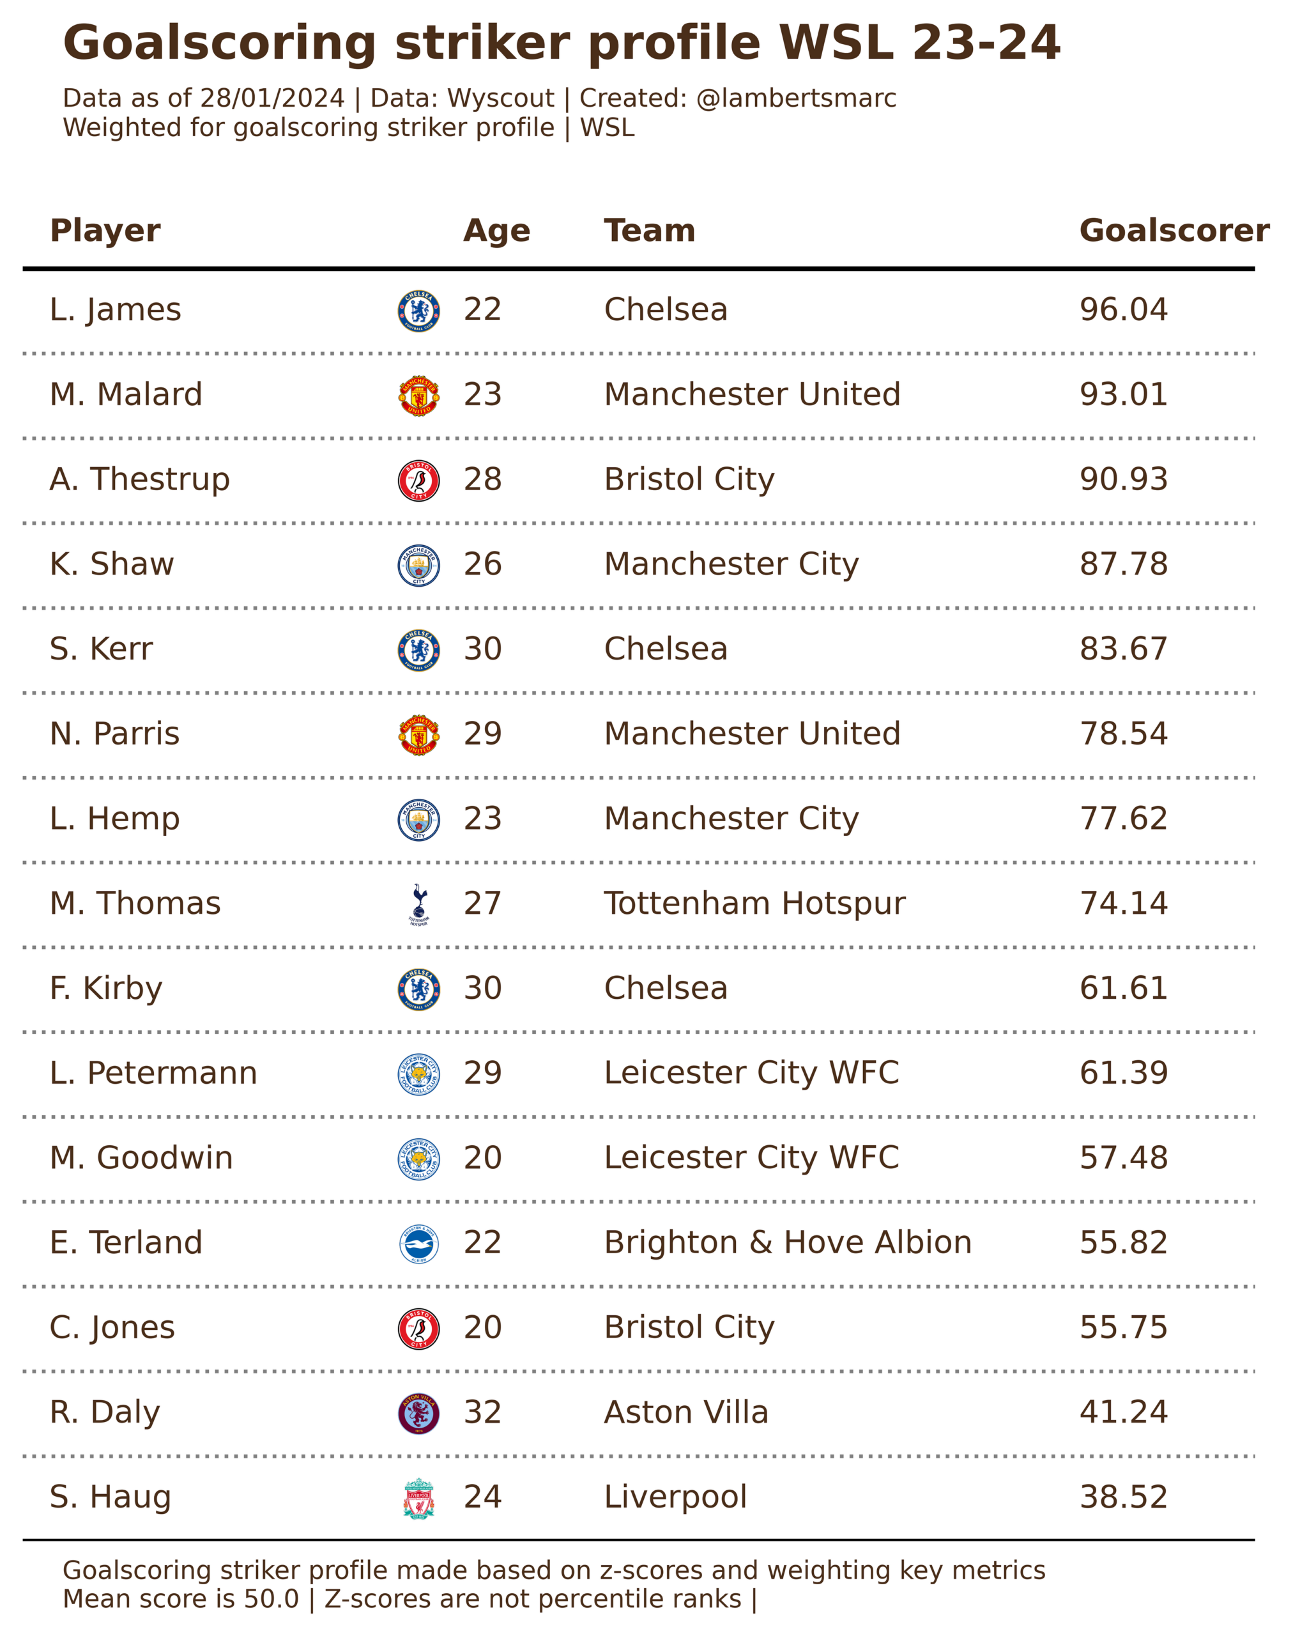Screen dimensions: 1293x1636
Task: Click Manchester United crest beside M. Malard
Action: (418, 396)
